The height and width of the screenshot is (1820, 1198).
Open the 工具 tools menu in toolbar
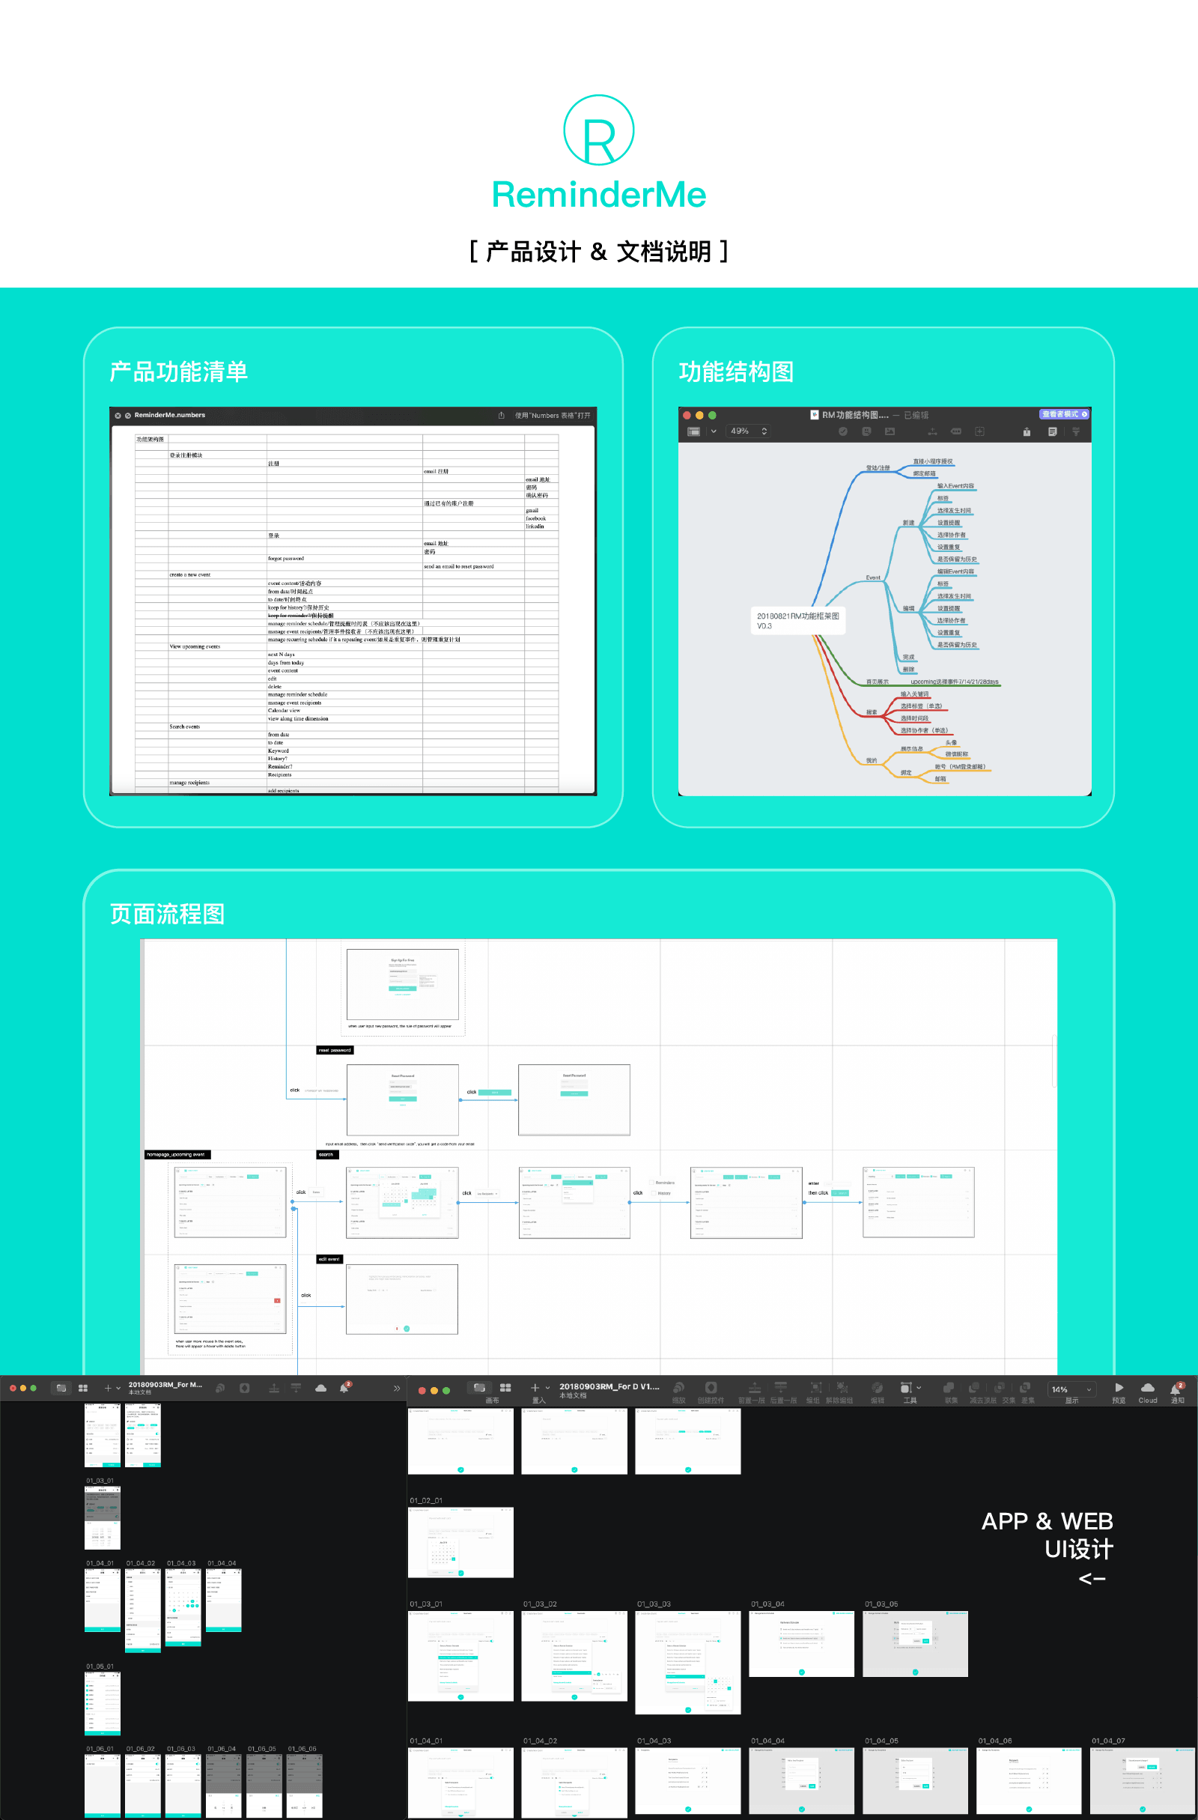tap(910, 1388)
